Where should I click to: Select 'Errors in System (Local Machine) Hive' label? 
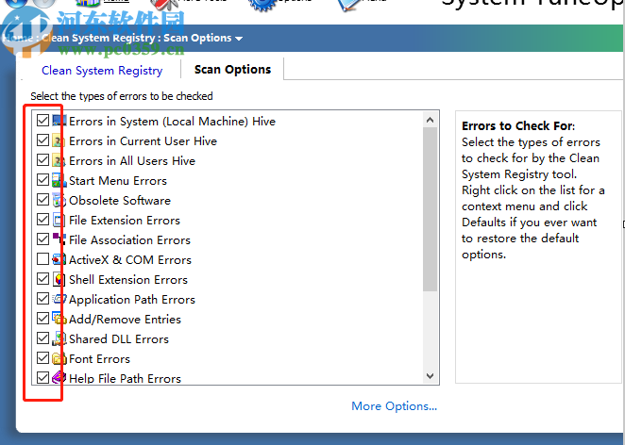pyautogui.click(x=172, y=121)
